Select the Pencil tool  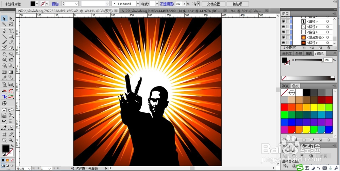click(x=11, y=42)
